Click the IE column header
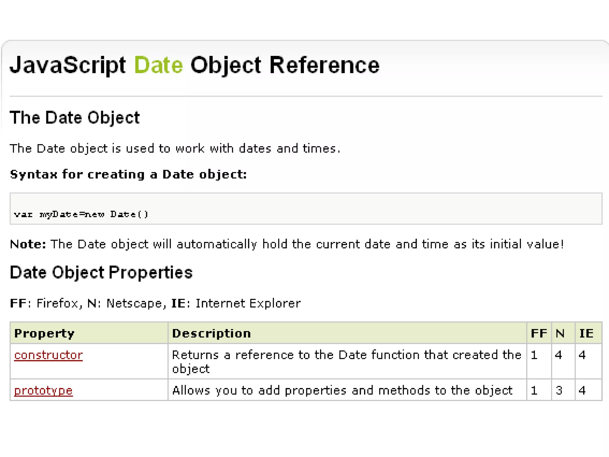This screenshot has width=609, height=457. point(586,333)
